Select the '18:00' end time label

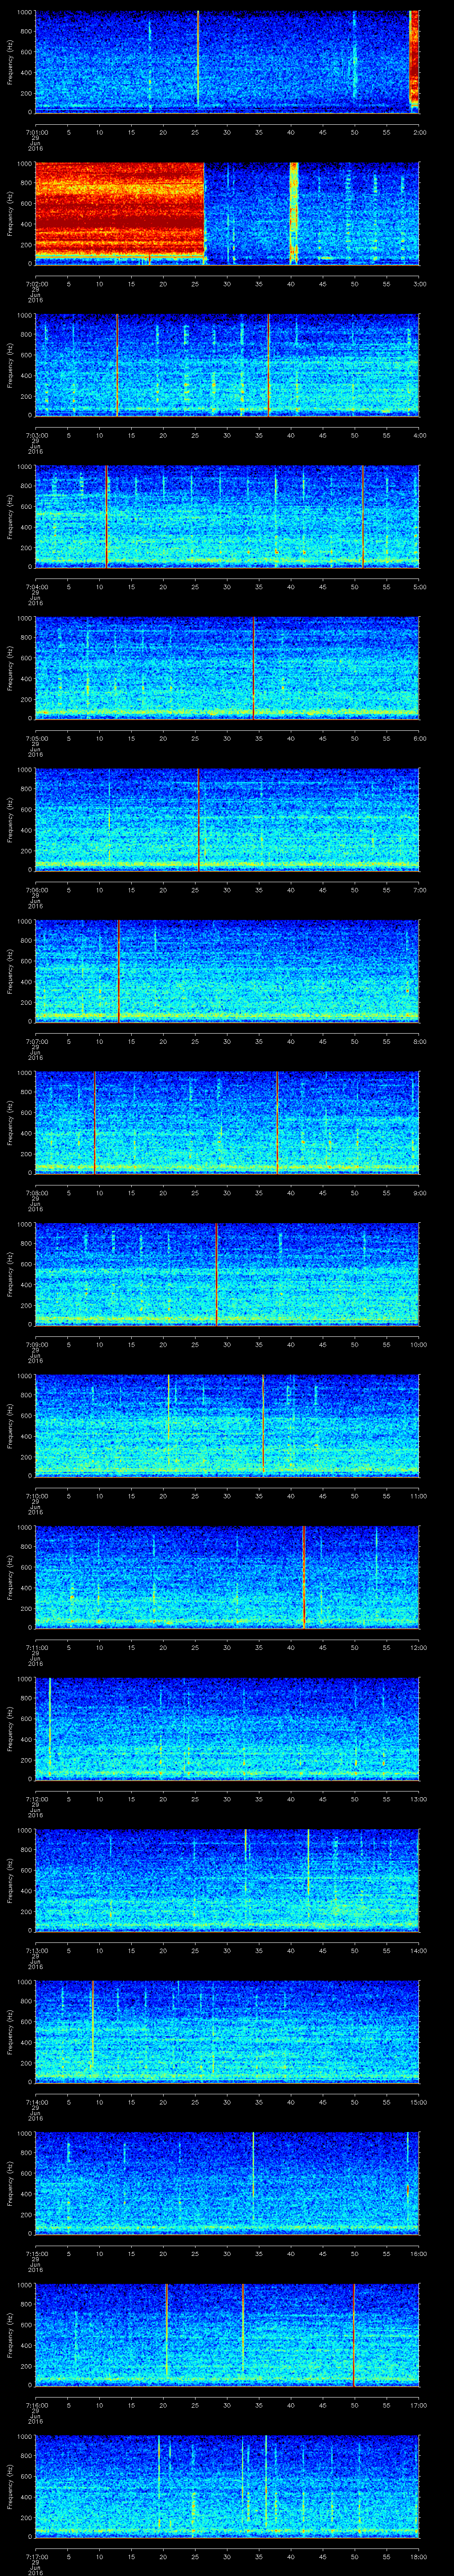pyautogui.click(x=418, y=2556)
